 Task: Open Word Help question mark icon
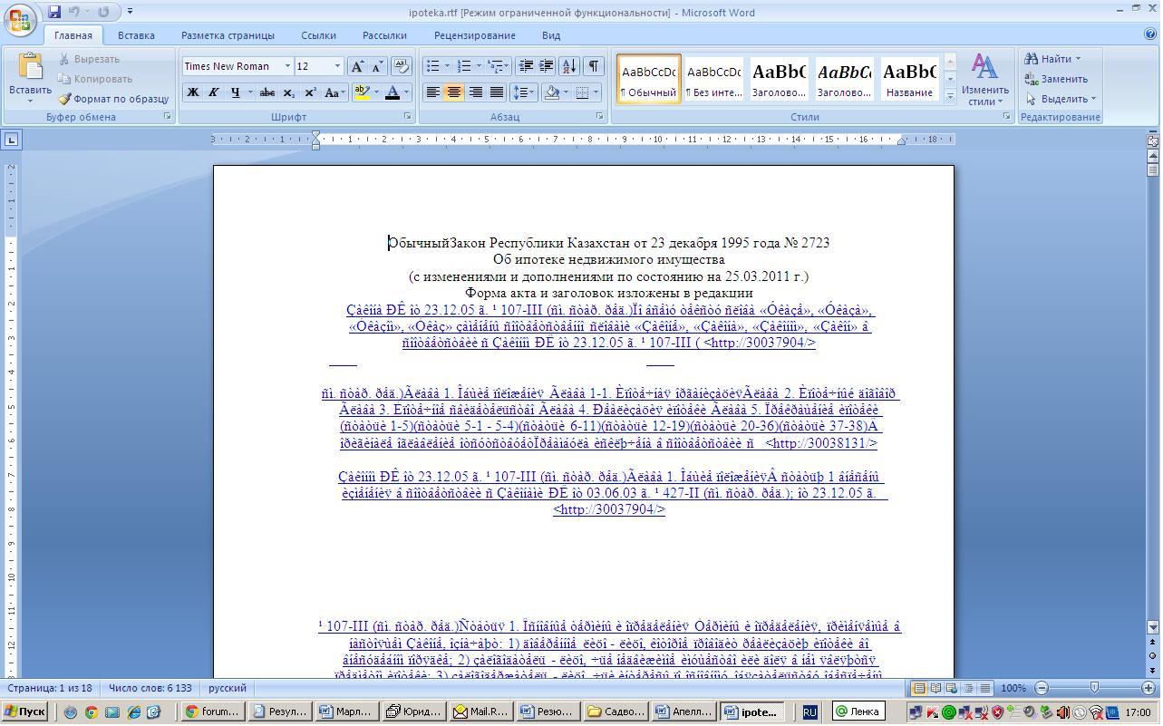[x=1150, y=34]
